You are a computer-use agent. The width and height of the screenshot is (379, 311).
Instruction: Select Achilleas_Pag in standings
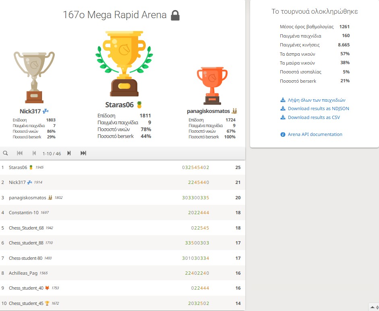point(122,273)
